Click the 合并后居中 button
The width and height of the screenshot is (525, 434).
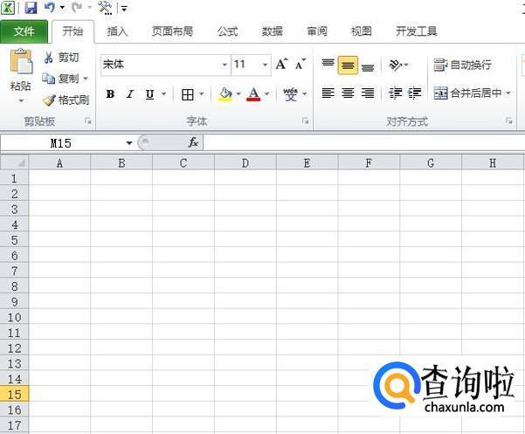(467, 93)
